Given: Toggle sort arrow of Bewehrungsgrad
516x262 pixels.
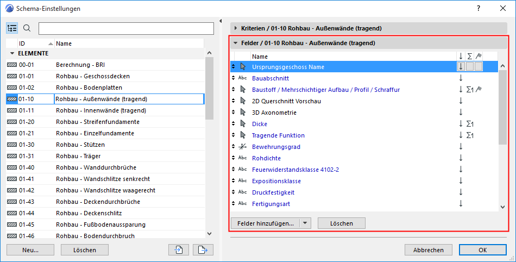Looking at the screenshot, I should 461,146.
